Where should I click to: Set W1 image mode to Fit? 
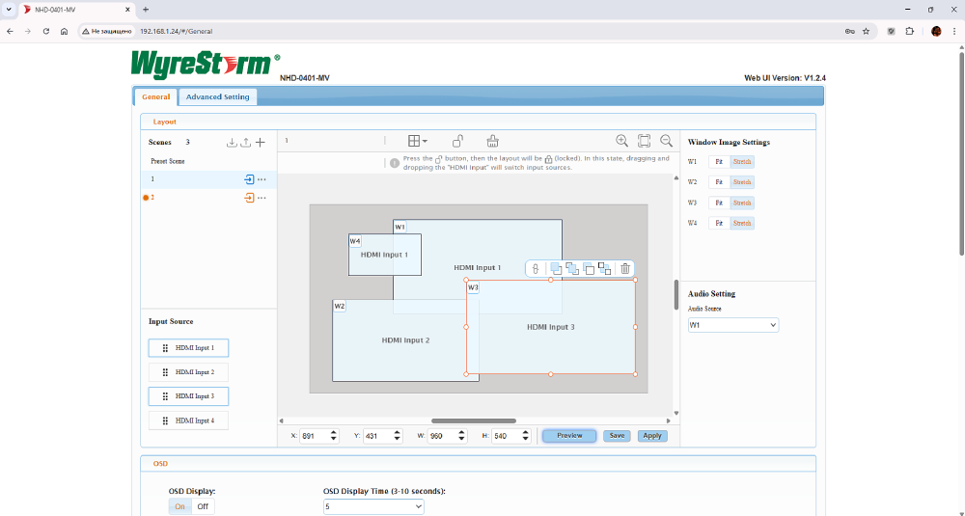click(x=719, y=162)
